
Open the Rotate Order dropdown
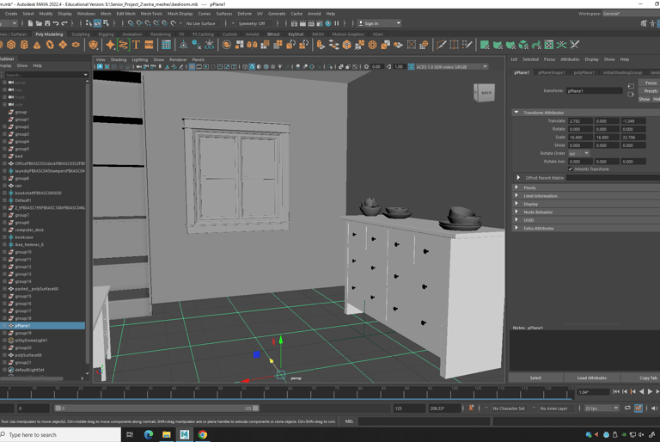click(579, 153)
